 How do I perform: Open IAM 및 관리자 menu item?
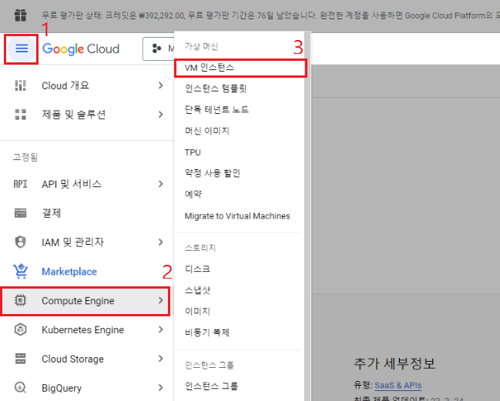[86, 242]
